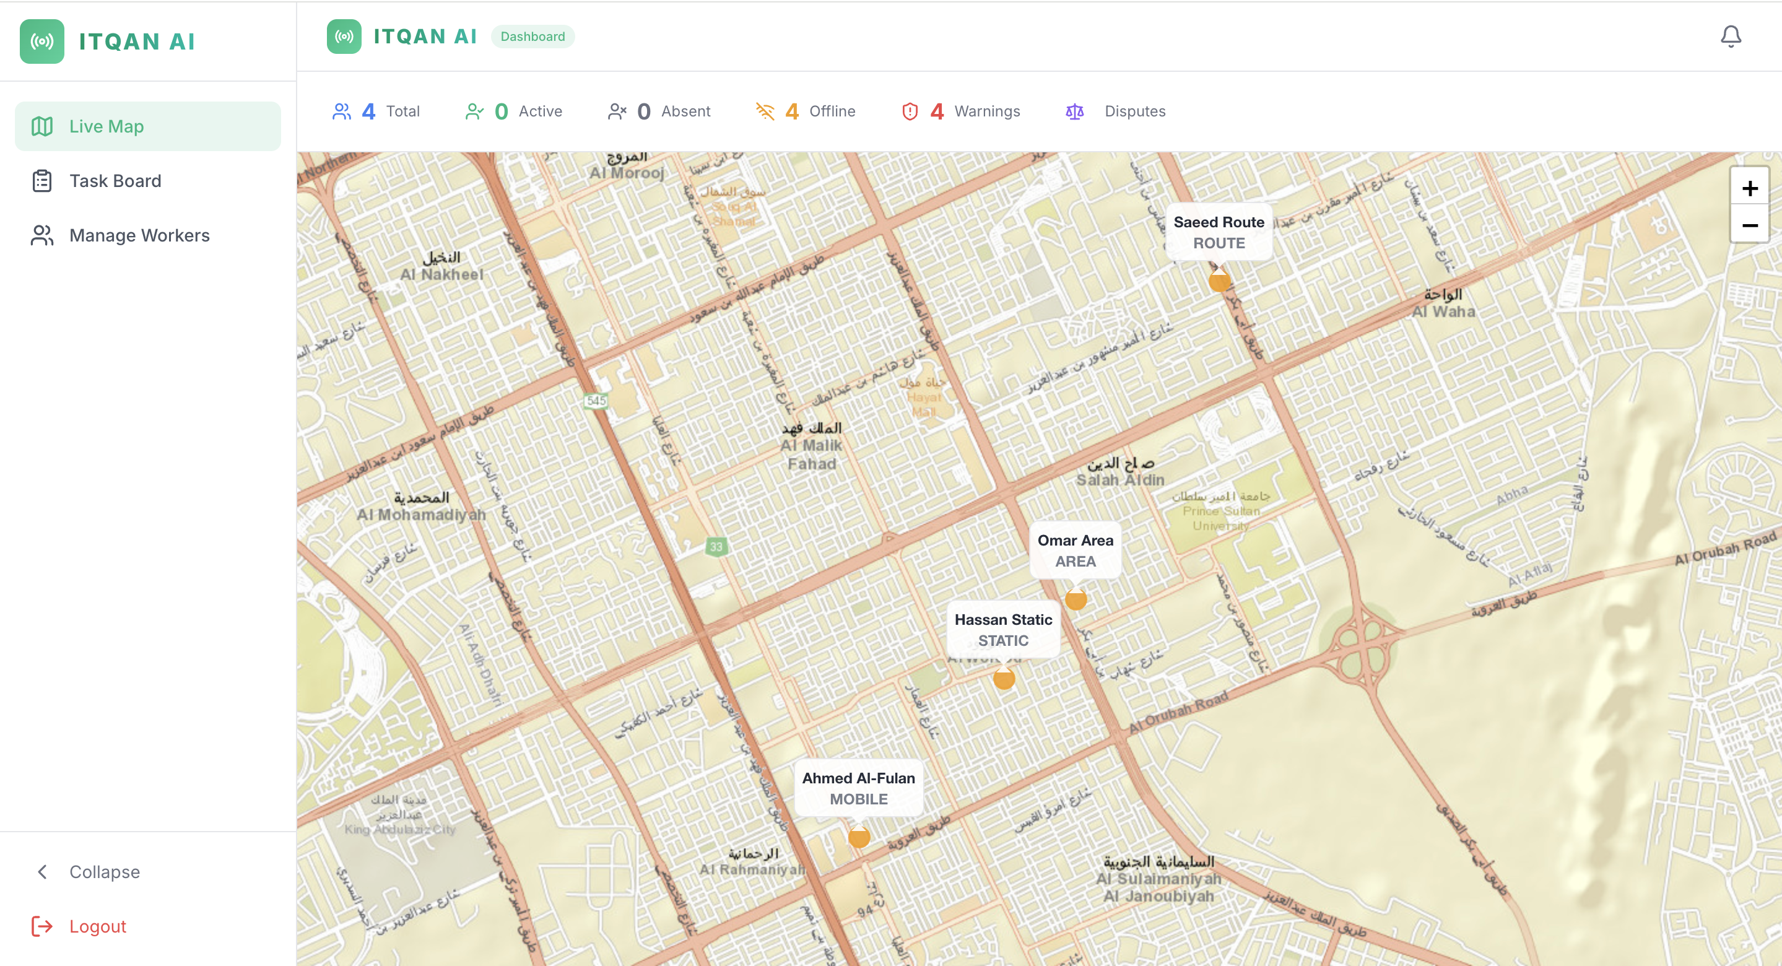Click the Al Mohamadiyah map label
This screenshot has width=1782, height=966.
tap(421, 507)
